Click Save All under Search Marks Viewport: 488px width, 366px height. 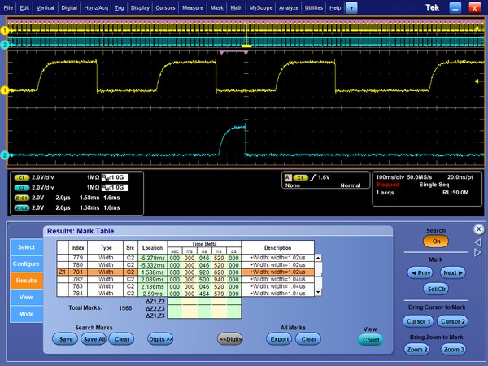point(94,339)
